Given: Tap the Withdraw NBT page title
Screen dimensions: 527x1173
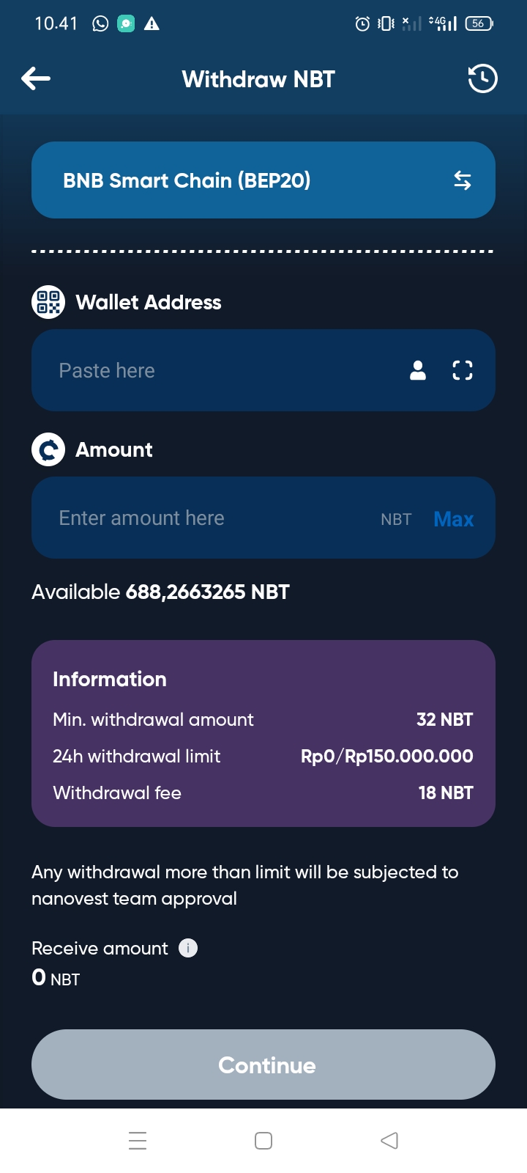Looking at the screenshot, I should click(x=258, y=79).
